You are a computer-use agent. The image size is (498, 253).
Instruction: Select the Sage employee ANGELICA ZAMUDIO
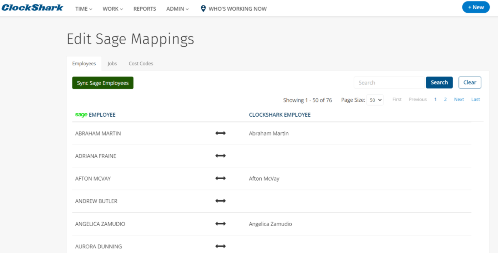point(100,224)
